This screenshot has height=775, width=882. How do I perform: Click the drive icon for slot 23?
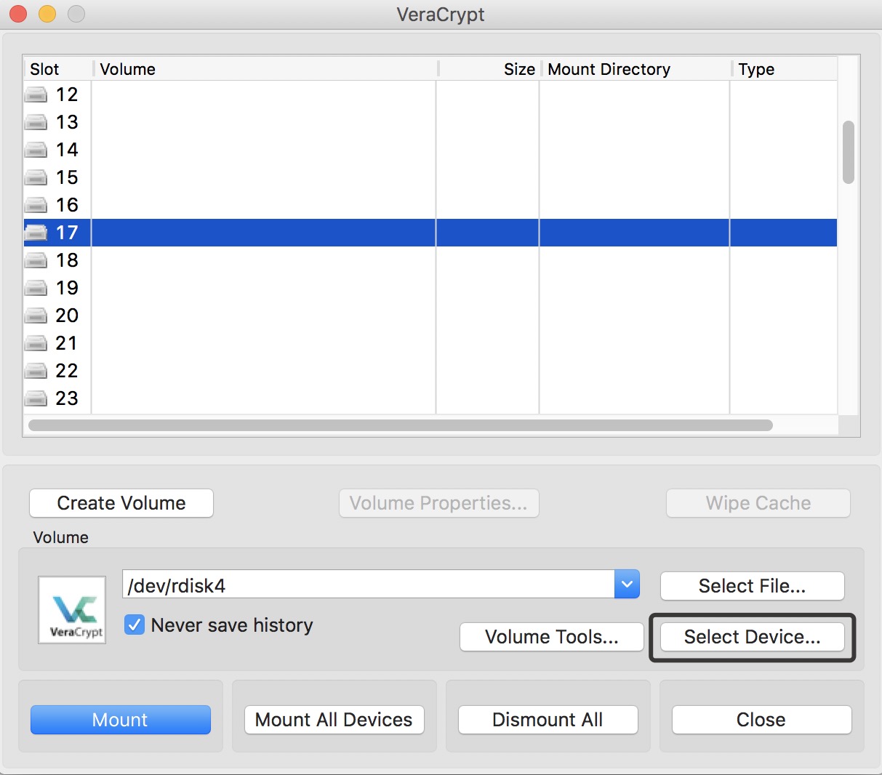(x=36, y=398)
